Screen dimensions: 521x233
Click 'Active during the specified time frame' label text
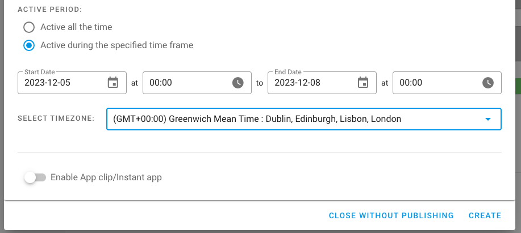tap(116, 45)
